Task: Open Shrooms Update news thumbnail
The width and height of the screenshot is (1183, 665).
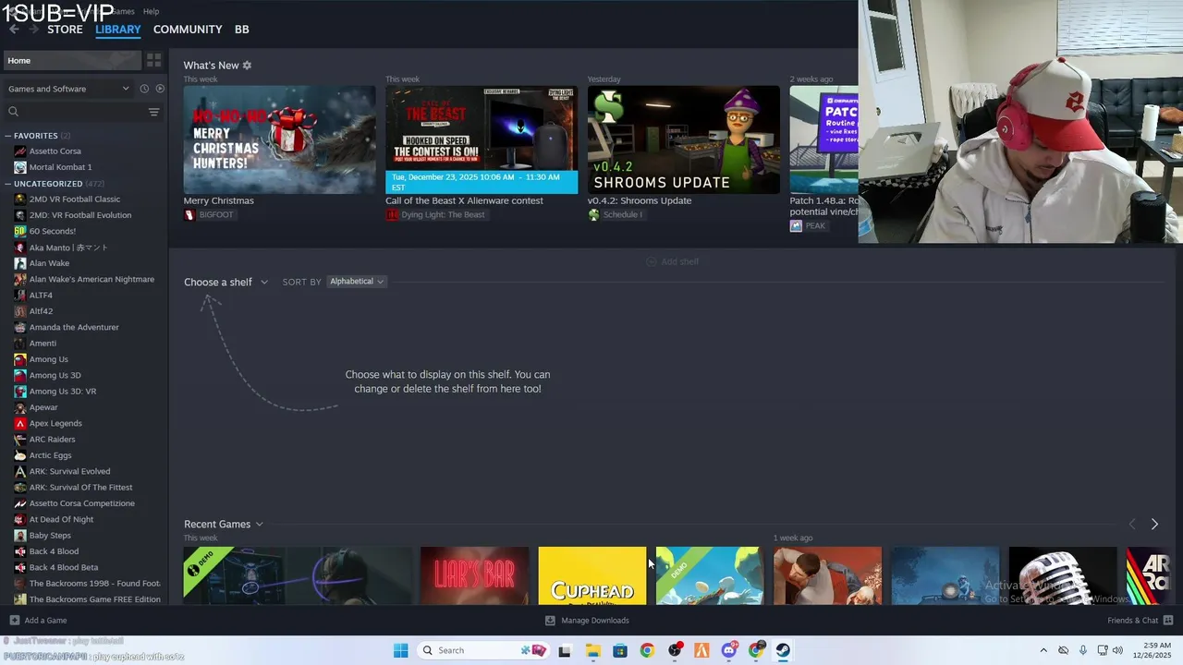Action: [x=683, y=139]
